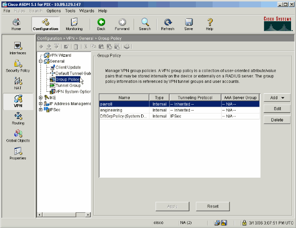The width and height of the screenshot is (296, 228).
Task: Open the Properties panel
Action: click(x=18, y=153)
